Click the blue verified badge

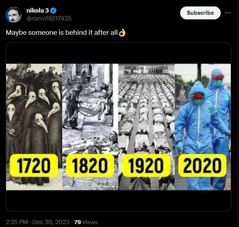(x=53, y=11)
